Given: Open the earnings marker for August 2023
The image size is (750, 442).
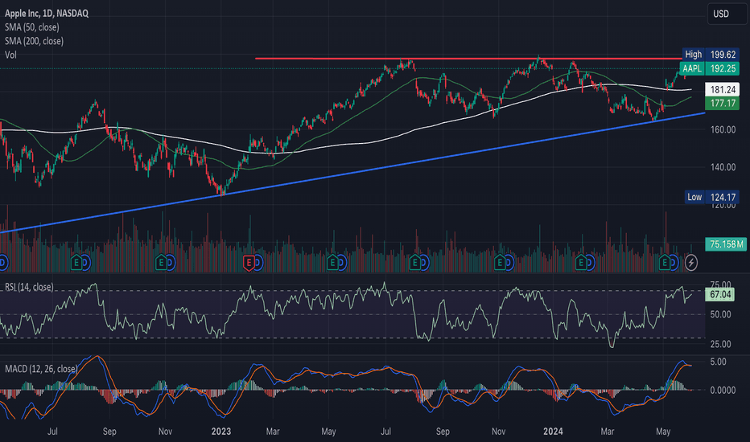Looking at the screenshot, I should 414,262.
